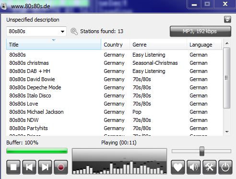Select the 80s80s Michael Jackson station
Viewport: 236px width, 179px height.
(x=114, y=112)
